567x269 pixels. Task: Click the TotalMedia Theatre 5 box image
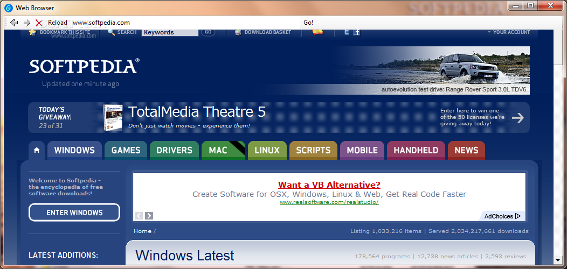pyautogui.click(x=113, y=118)
